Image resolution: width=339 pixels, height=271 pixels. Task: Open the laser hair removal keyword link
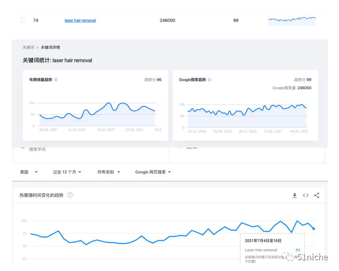coord(80,21)
